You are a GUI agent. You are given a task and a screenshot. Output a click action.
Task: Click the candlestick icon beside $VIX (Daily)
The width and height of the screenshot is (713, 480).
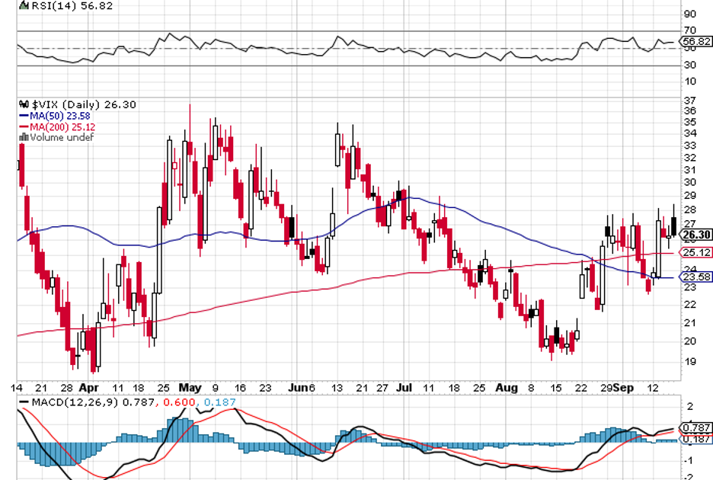23,104
